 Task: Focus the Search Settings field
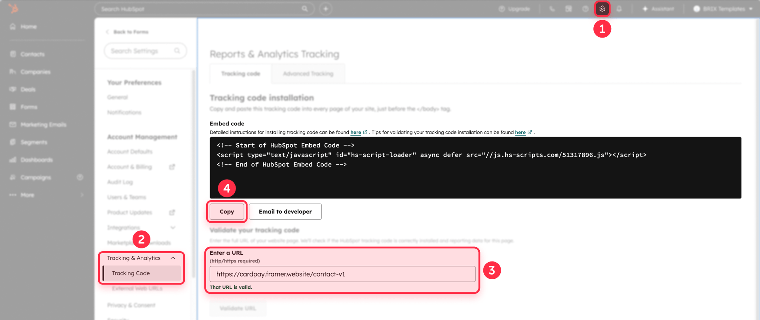[x=145, y=51]
